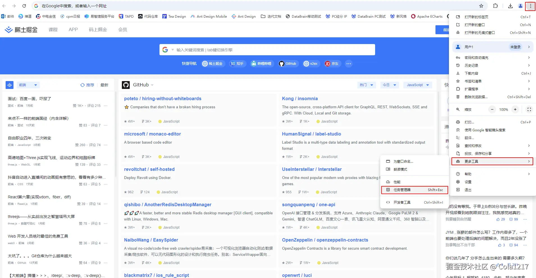Reload the page with refresh icon
The height and width of the screenshot is (278, 536).
(24, 6)
